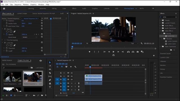The height and width of the screenshot is (101, 180).
Task: Clear the effects search field
Action: tap(176, 17)
